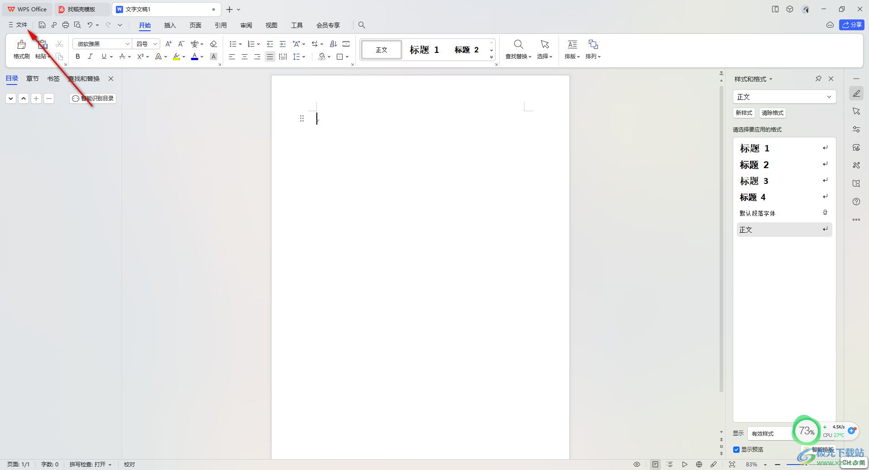Toggle italic formatting
The image size is (869, 470).
(x=91, y=56)
